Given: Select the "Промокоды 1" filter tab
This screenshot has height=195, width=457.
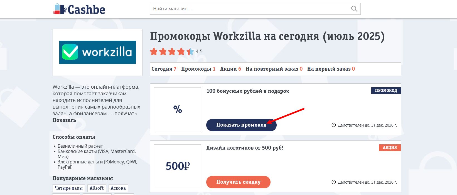Looking at the screenshot, I should point(198,69).
